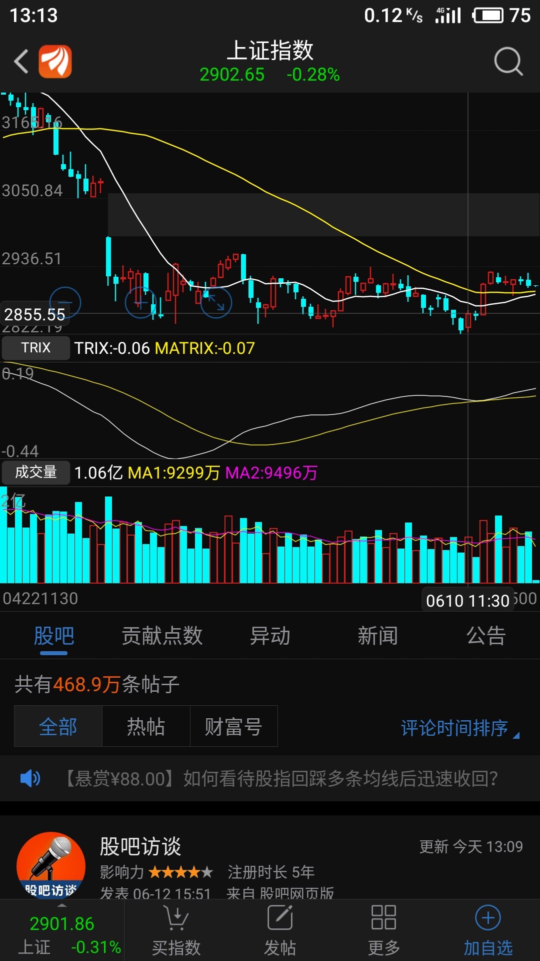Image resolution: width=540 pixels, height=961 pixels.
Task: Tap the 0610 11:30 crosshair time label
Action: click(468, 600)
